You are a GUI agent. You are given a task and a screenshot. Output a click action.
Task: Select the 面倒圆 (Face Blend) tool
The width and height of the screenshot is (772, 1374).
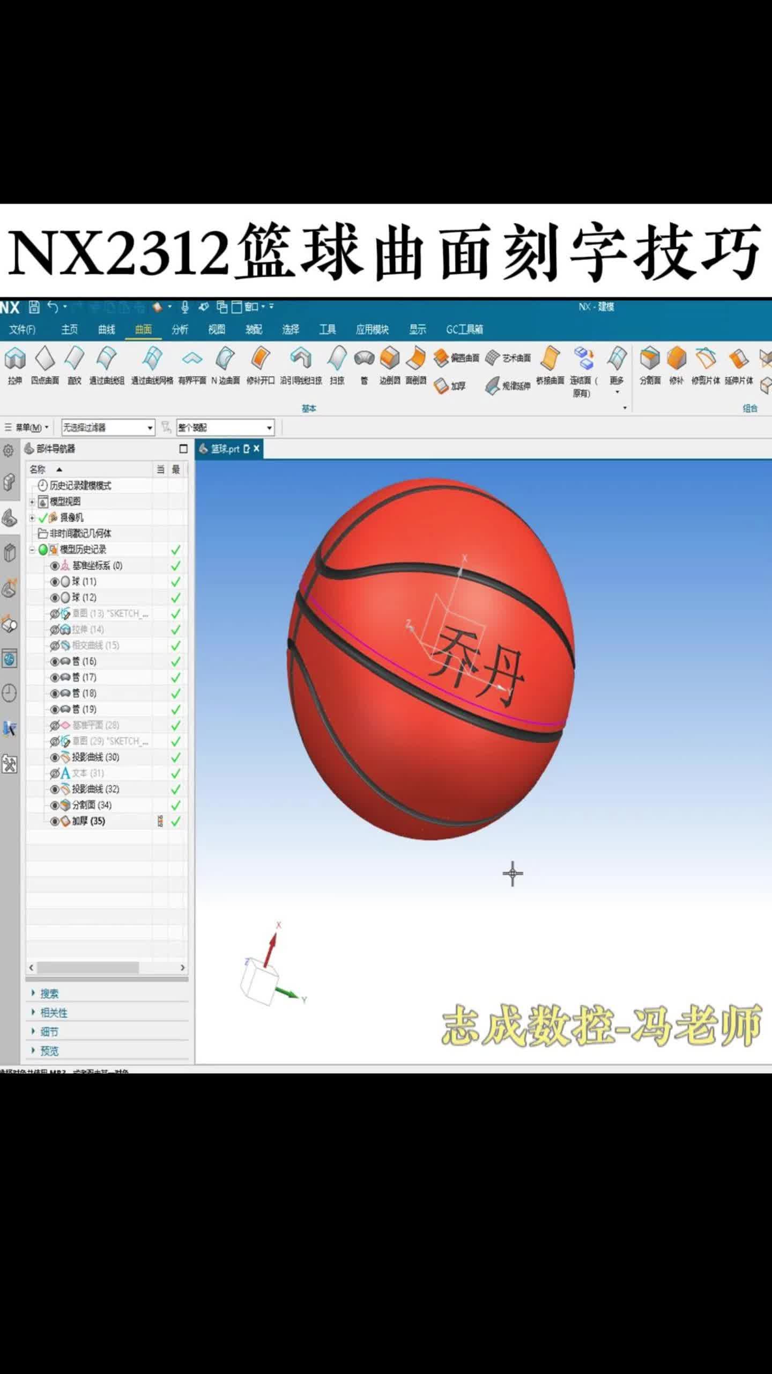click(x=416, y=366)
